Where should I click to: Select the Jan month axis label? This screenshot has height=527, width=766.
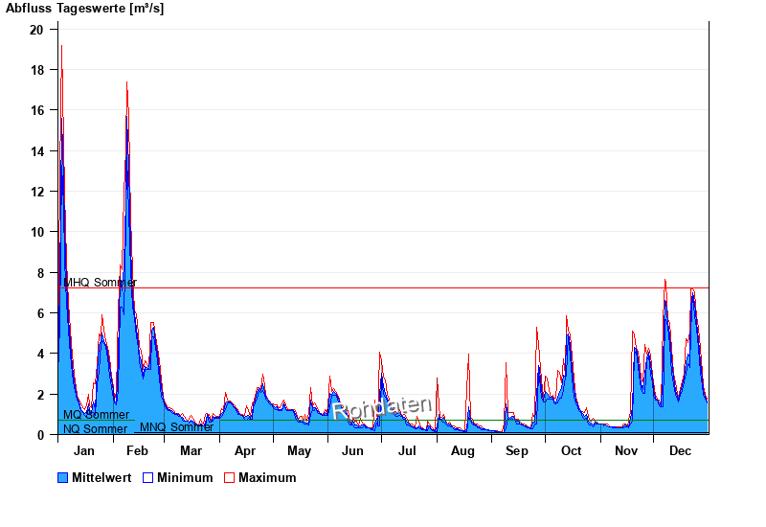coord(84,451)
